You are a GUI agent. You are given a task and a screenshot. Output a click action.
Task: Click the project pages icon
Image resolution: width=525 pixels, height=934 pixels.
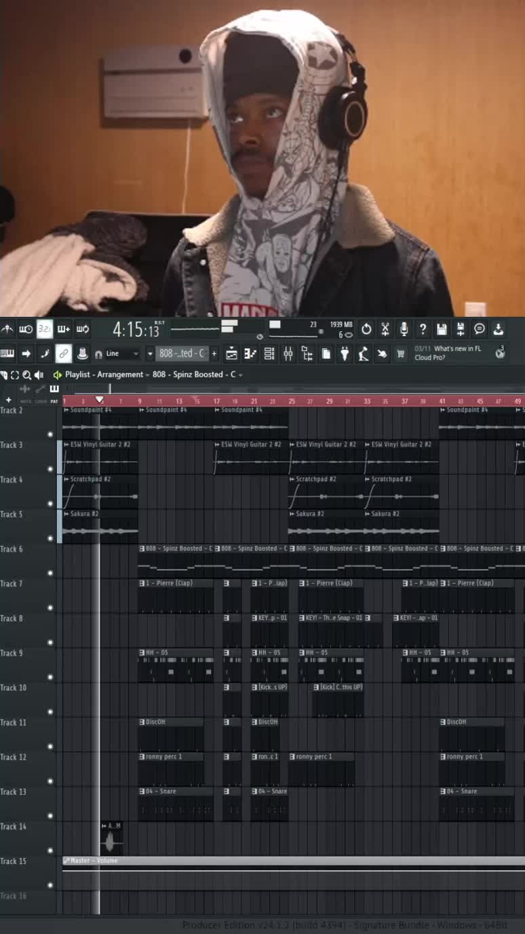point(326,353)
